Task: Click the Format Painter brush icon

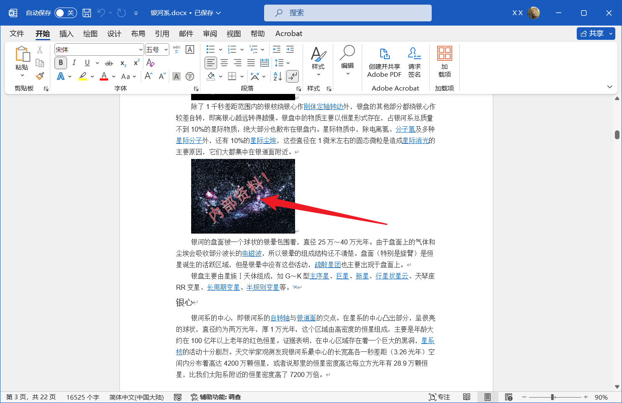Action: point(40,76)
